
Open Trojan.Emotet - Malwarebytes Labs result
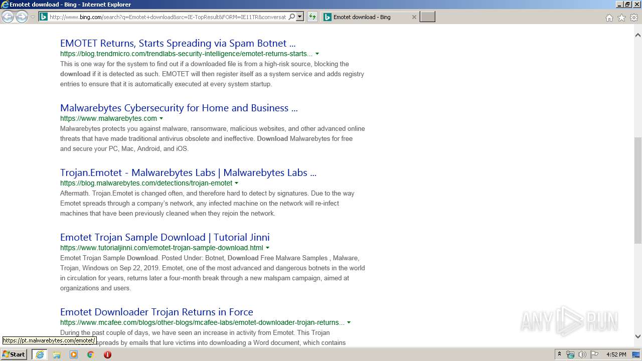coord(188,172)
